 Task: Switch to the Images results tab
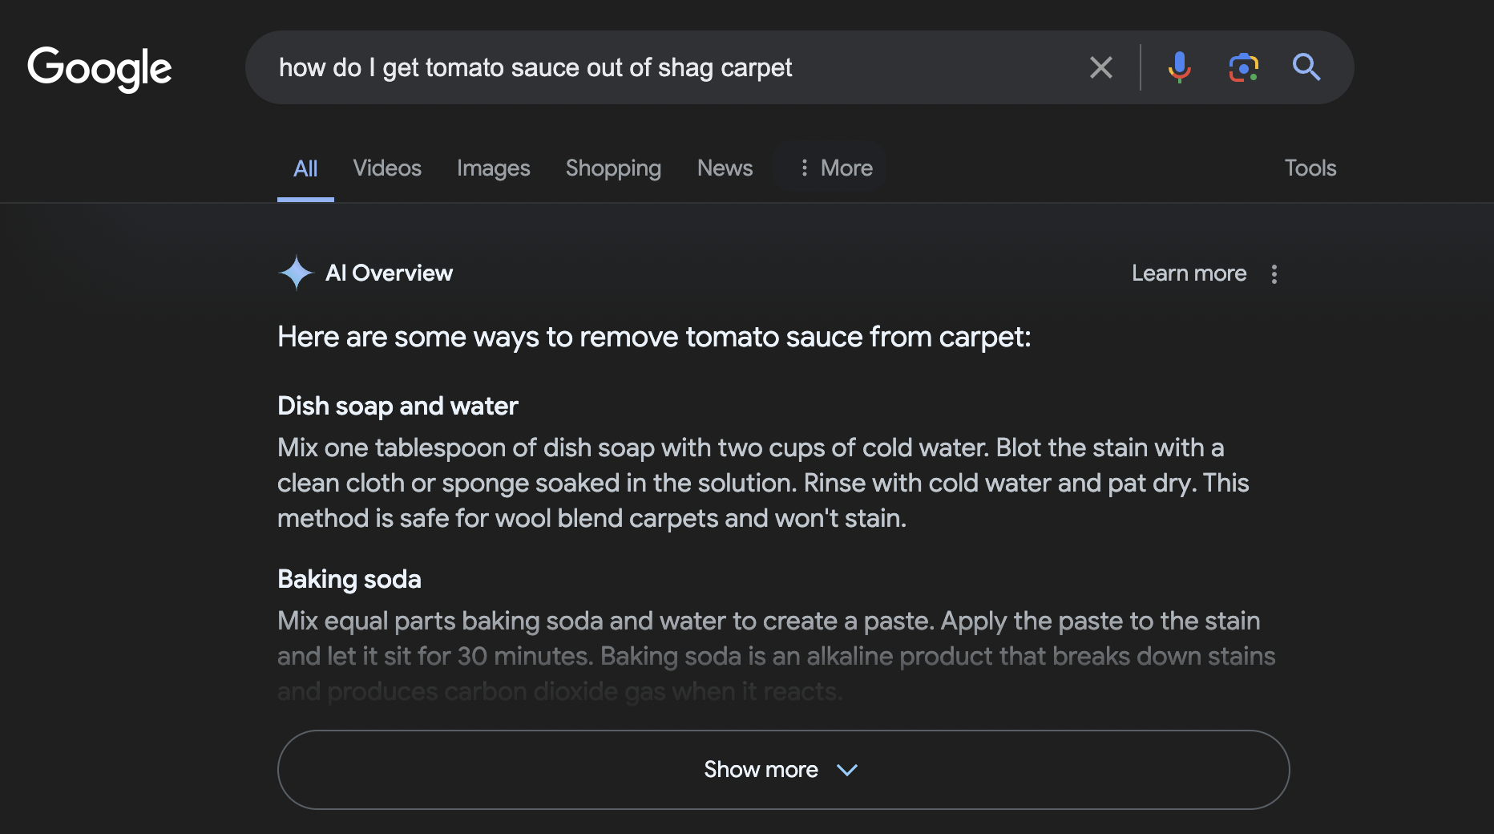click(493, 168)
